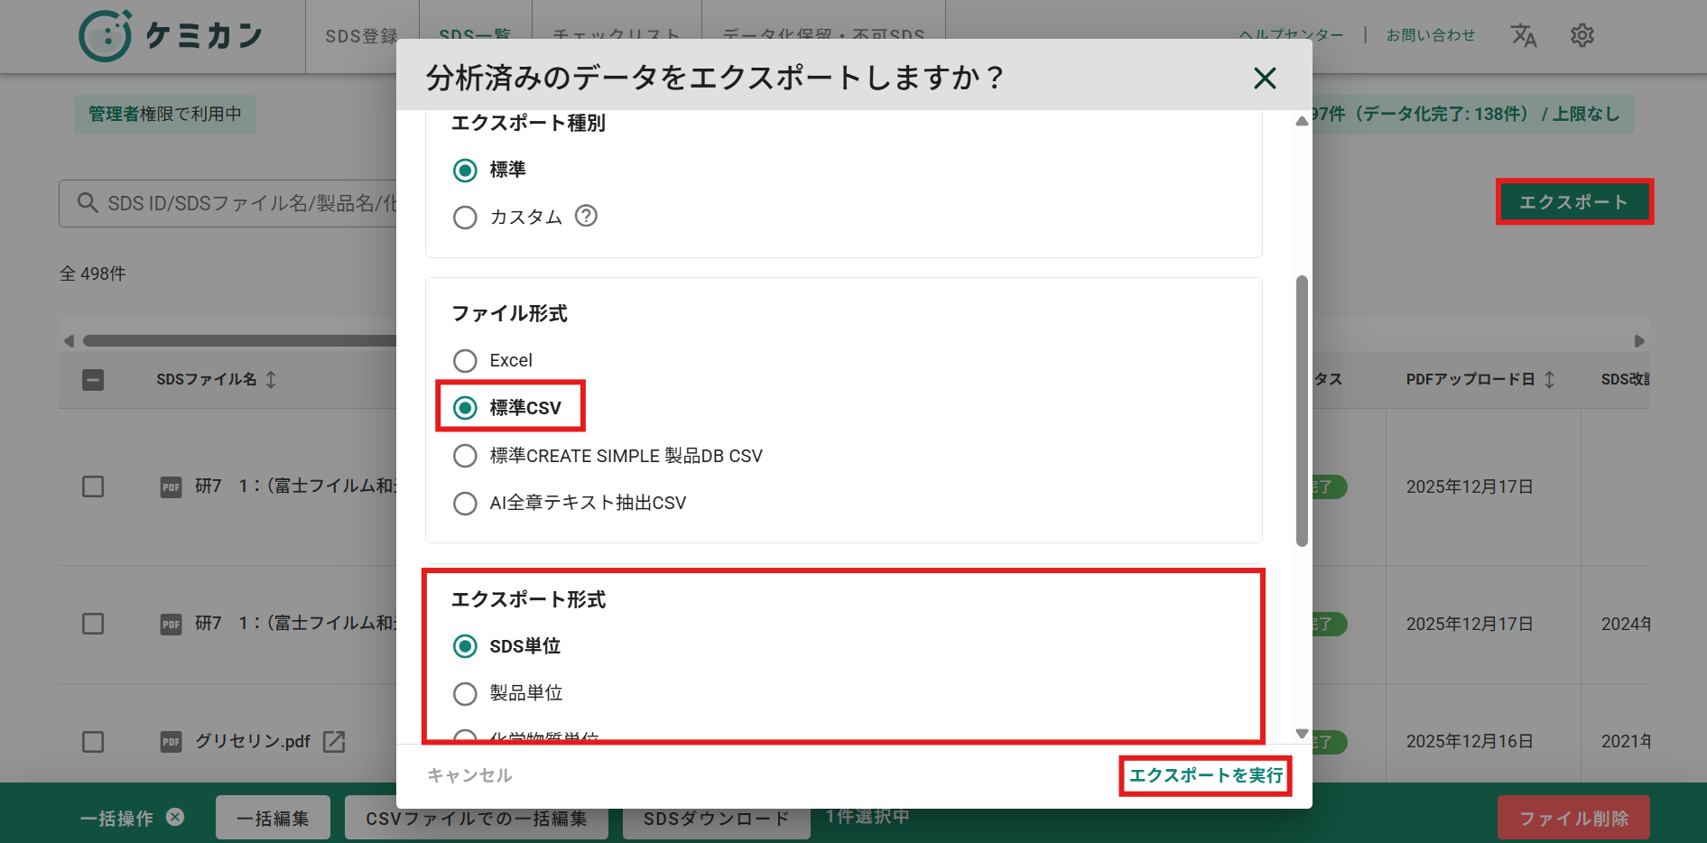Screen dimensions: 1707x843
Task: Click dialog scrollbar down arrow
Action: 1302,734
